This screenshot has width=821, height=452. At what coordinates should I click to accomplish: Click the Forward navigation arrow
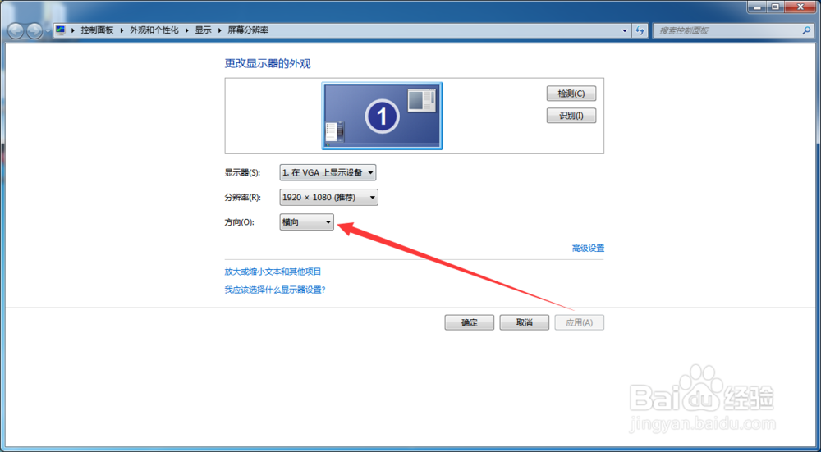point(34,31)
